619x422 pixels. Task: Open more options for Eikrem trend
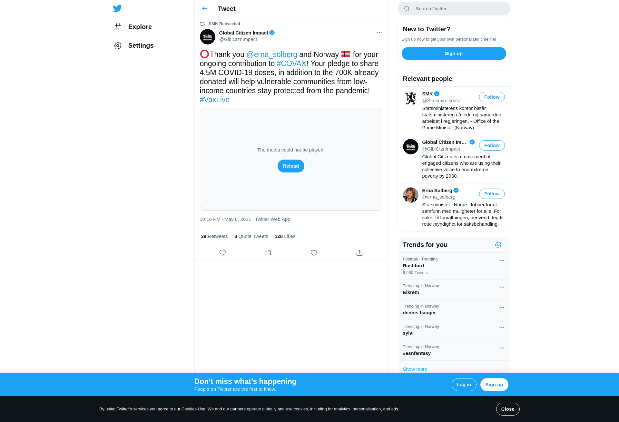502,287
